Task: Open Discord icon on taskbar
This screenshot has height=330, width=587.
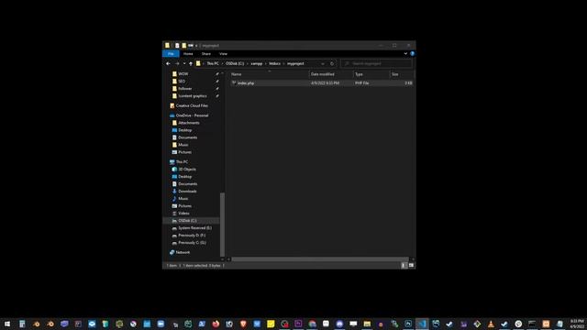Action: click(339, 324)
